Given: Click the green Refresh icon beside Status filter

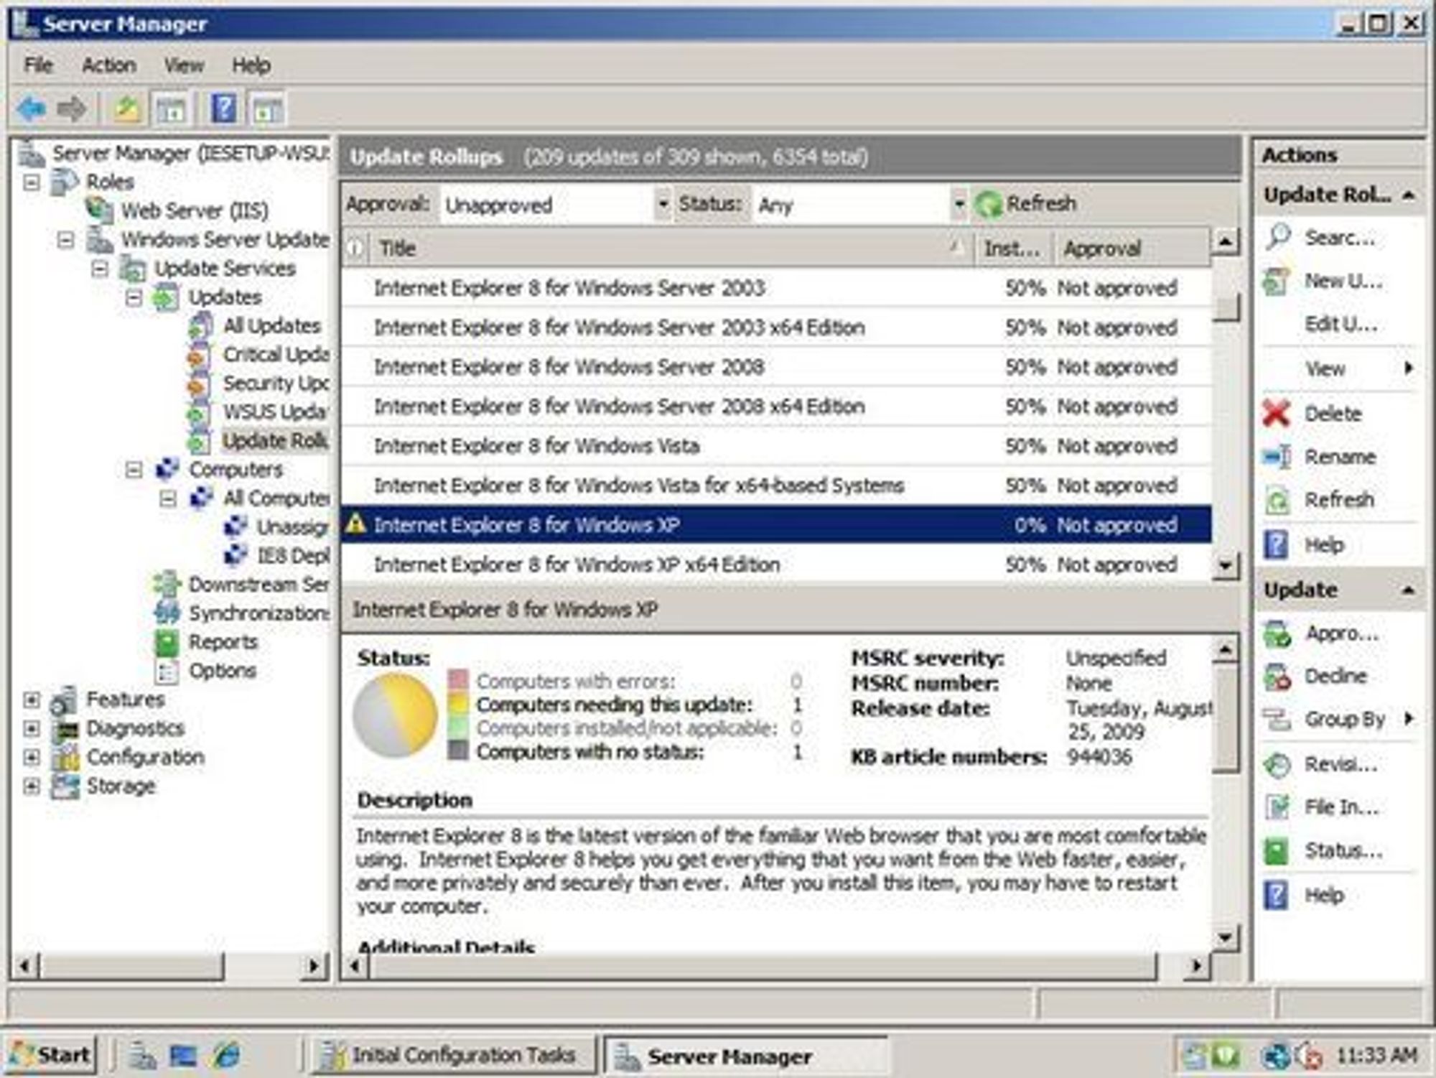Looking at the screenshot, I should (989, 205).
